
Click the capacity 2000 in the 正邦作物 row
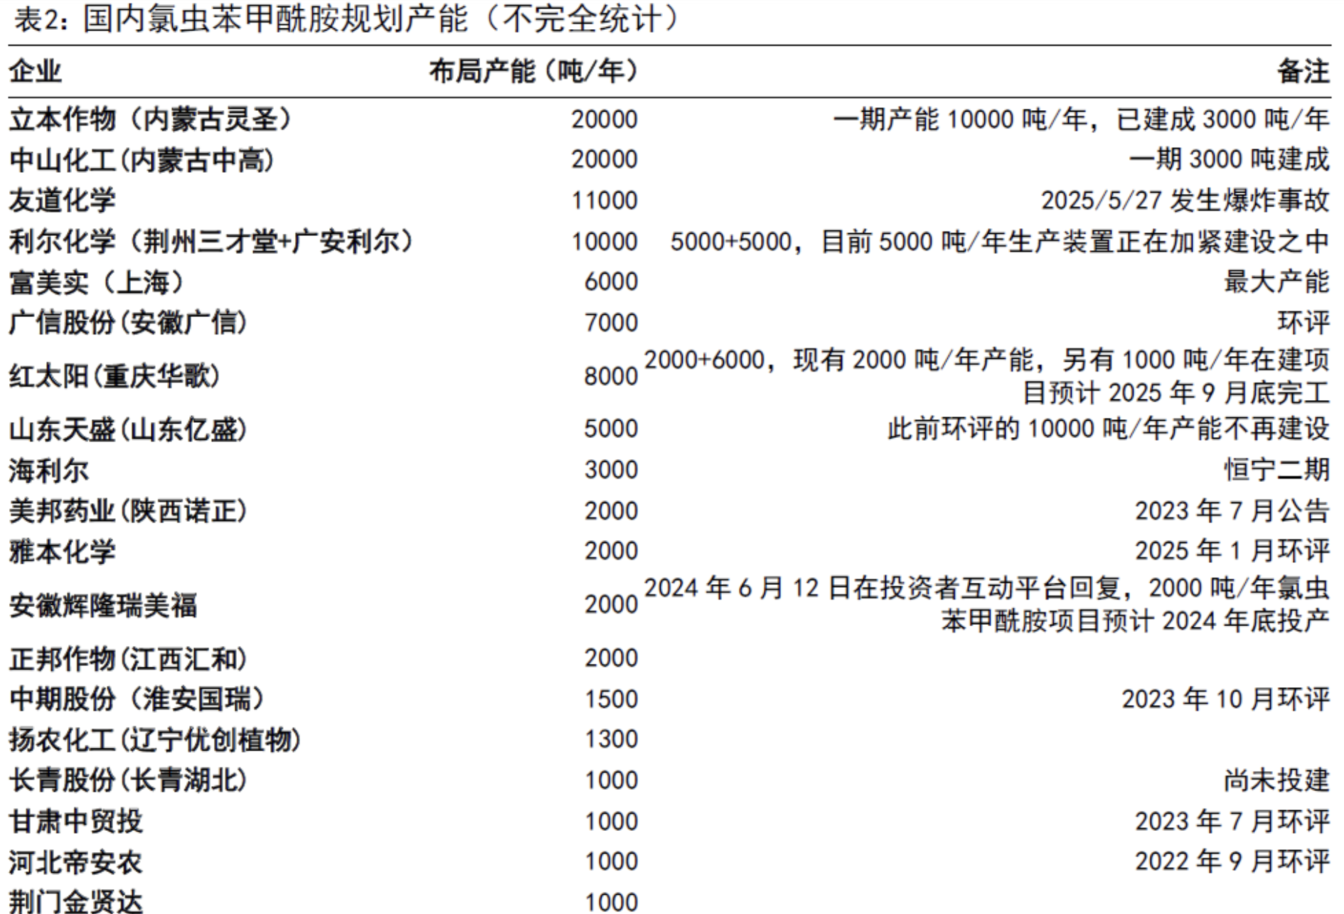[x=611, y=659]
